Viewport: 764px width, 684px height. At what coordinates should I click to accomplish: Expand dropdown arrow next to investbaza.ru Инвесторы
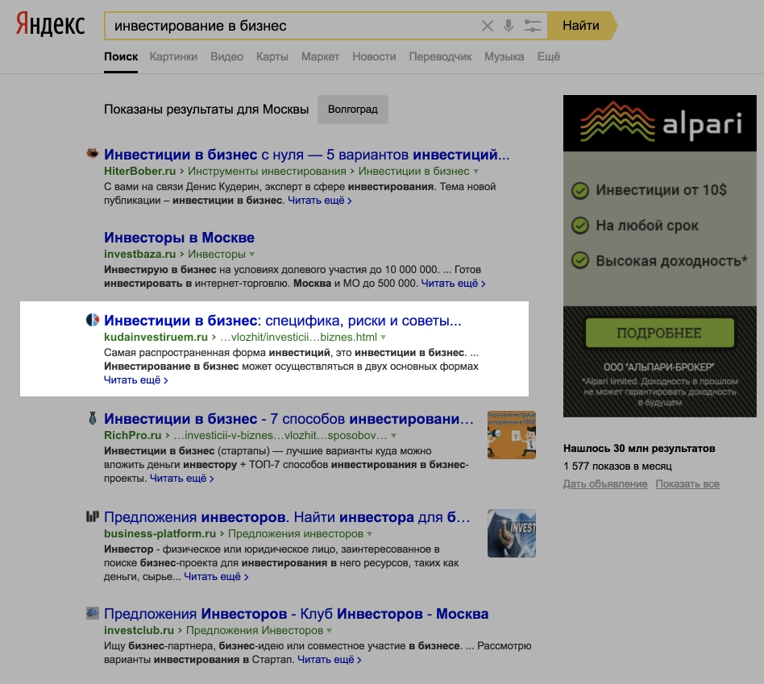click(x=252, y=255)
